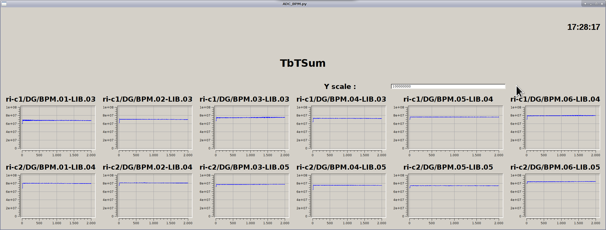Open the window menu icon in title bar
Screen dimensions: 606x230
click(4, 4)
